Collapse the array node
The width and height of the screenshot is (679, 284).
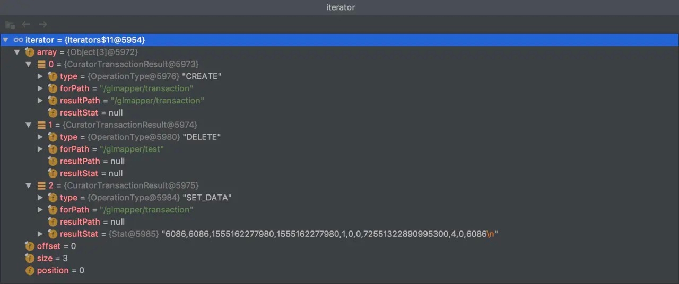pos(17,52)
